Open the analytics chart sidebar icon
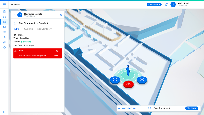The image size is (204, 115). click(x=4, y=32)
